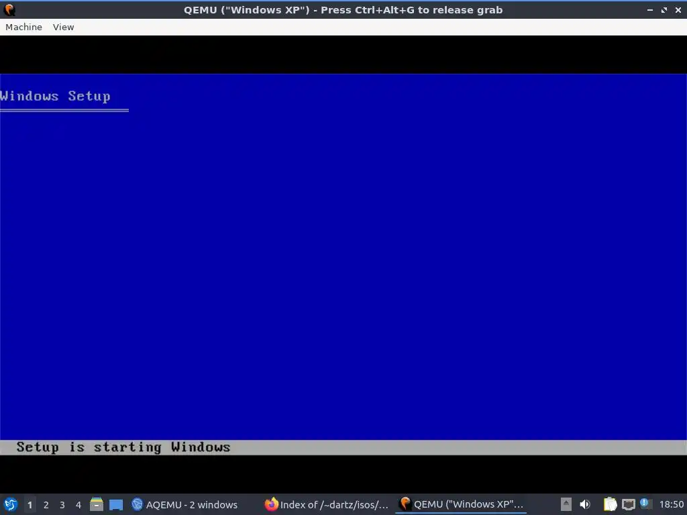Click the "Setup is starting Windows" status text
687x515 pixels.
pyautogui.click(x=123, y=447)
